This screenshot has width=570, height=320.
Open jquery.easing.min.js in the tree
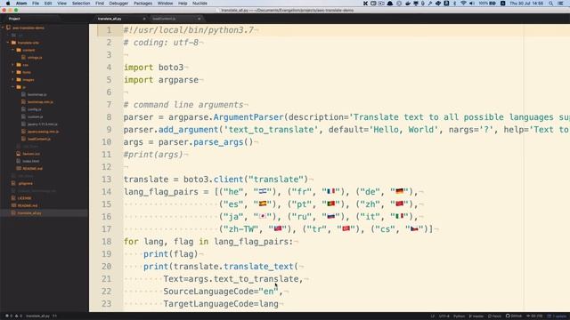pyautogui.click(x=43, y=132)
